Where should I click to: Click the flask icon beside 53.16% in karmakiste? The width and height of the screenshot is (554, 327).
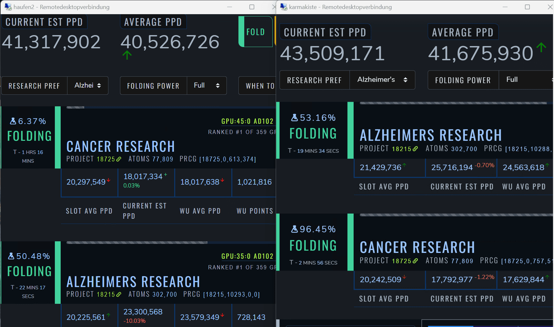click(295, 118)
